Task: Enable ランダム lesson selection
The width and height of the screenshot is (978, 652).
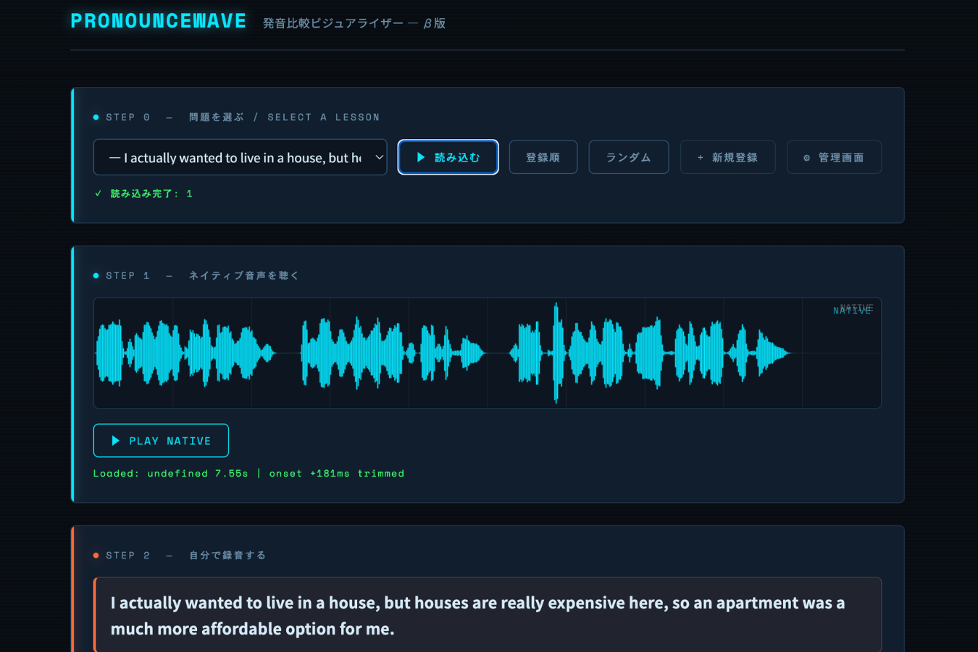Action: click(x=627, y=156)
